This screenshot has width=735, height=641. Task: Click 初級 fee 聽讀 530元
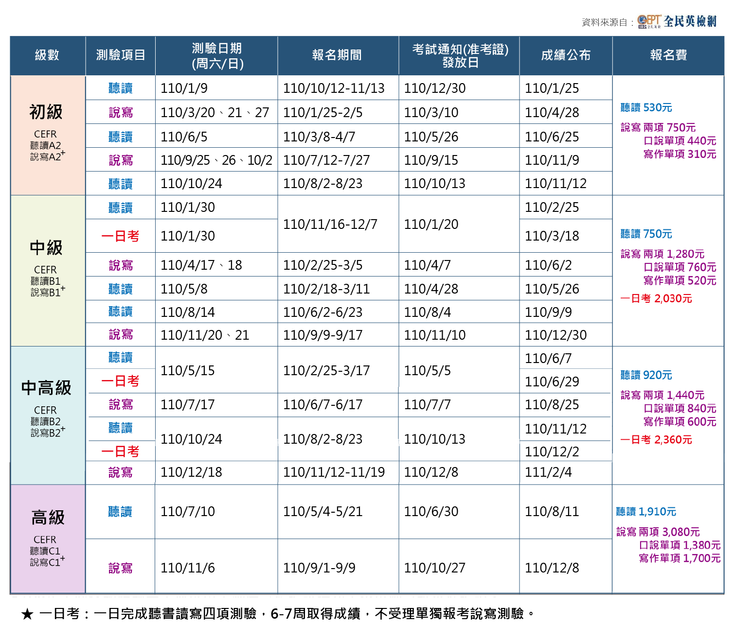click(x=646, y=107)
